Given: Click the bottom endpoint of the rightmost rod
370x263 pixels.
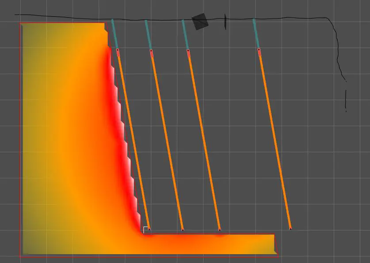Looking at the screenshot, I should click(x=290, y=228).
